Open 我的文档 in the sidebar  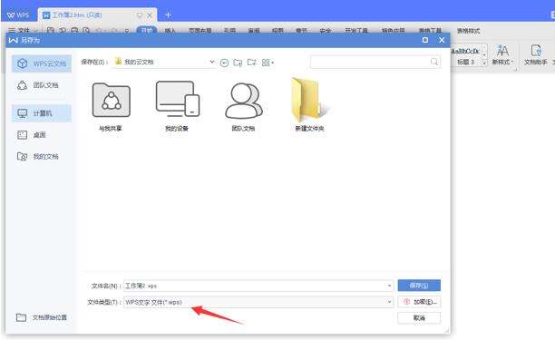coord(42,156)
